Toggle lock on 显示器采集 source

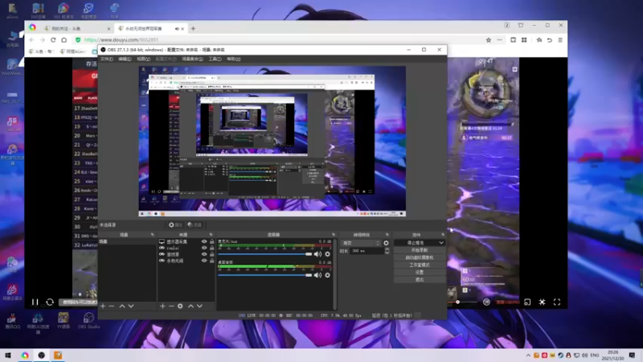pyautogui.click(x=211, y=242)
